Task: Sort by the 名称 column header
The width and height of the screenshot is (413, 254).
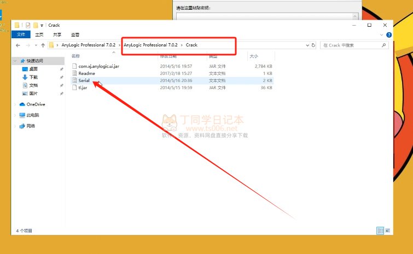Action: tap(75, 56)
